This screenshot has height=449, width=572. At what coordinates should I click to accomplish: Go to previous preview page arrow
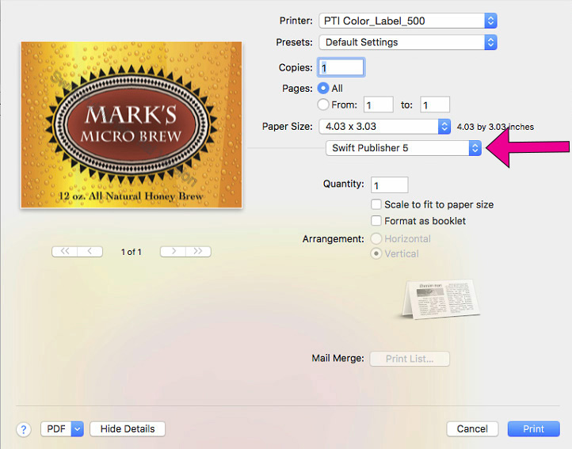click(90, 252)
